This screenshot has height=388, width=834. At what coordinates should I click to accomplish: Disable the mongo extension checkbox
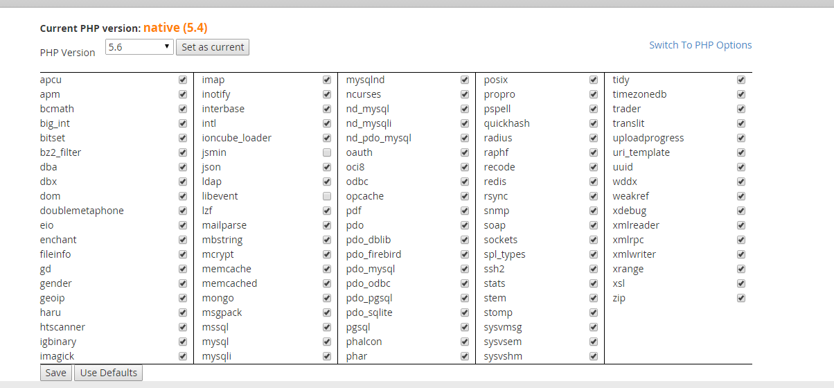[x=327, y=298]
